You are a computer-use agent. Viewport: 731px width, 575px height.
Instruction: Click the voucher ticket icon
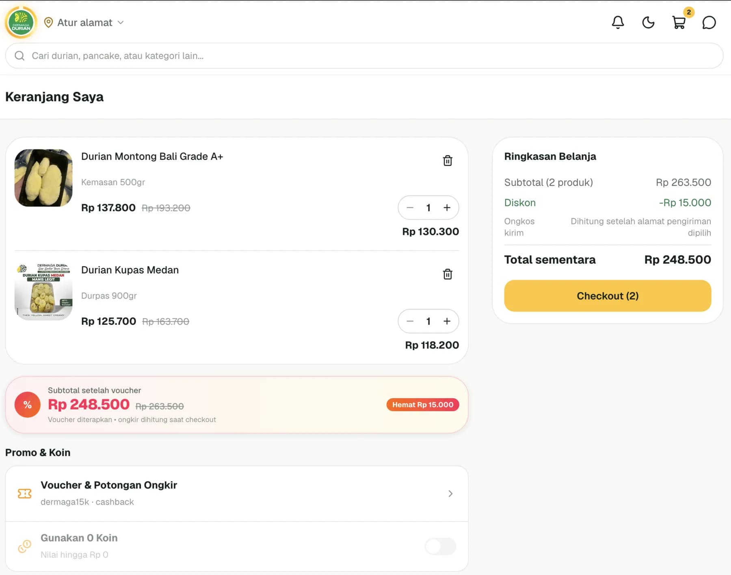tap(25, 493)
